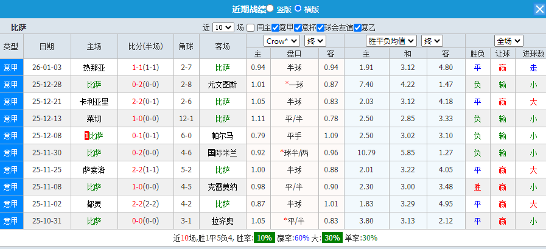Viewport: 546px width, 249px height.
Task: Expand the 胜平负均值 dropdown
Action: pyautogui.click(x=391, y=41)
